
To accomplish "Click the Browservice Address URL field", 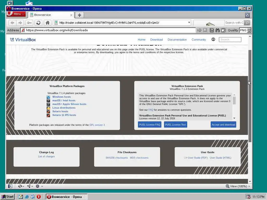I will (108, 30).
